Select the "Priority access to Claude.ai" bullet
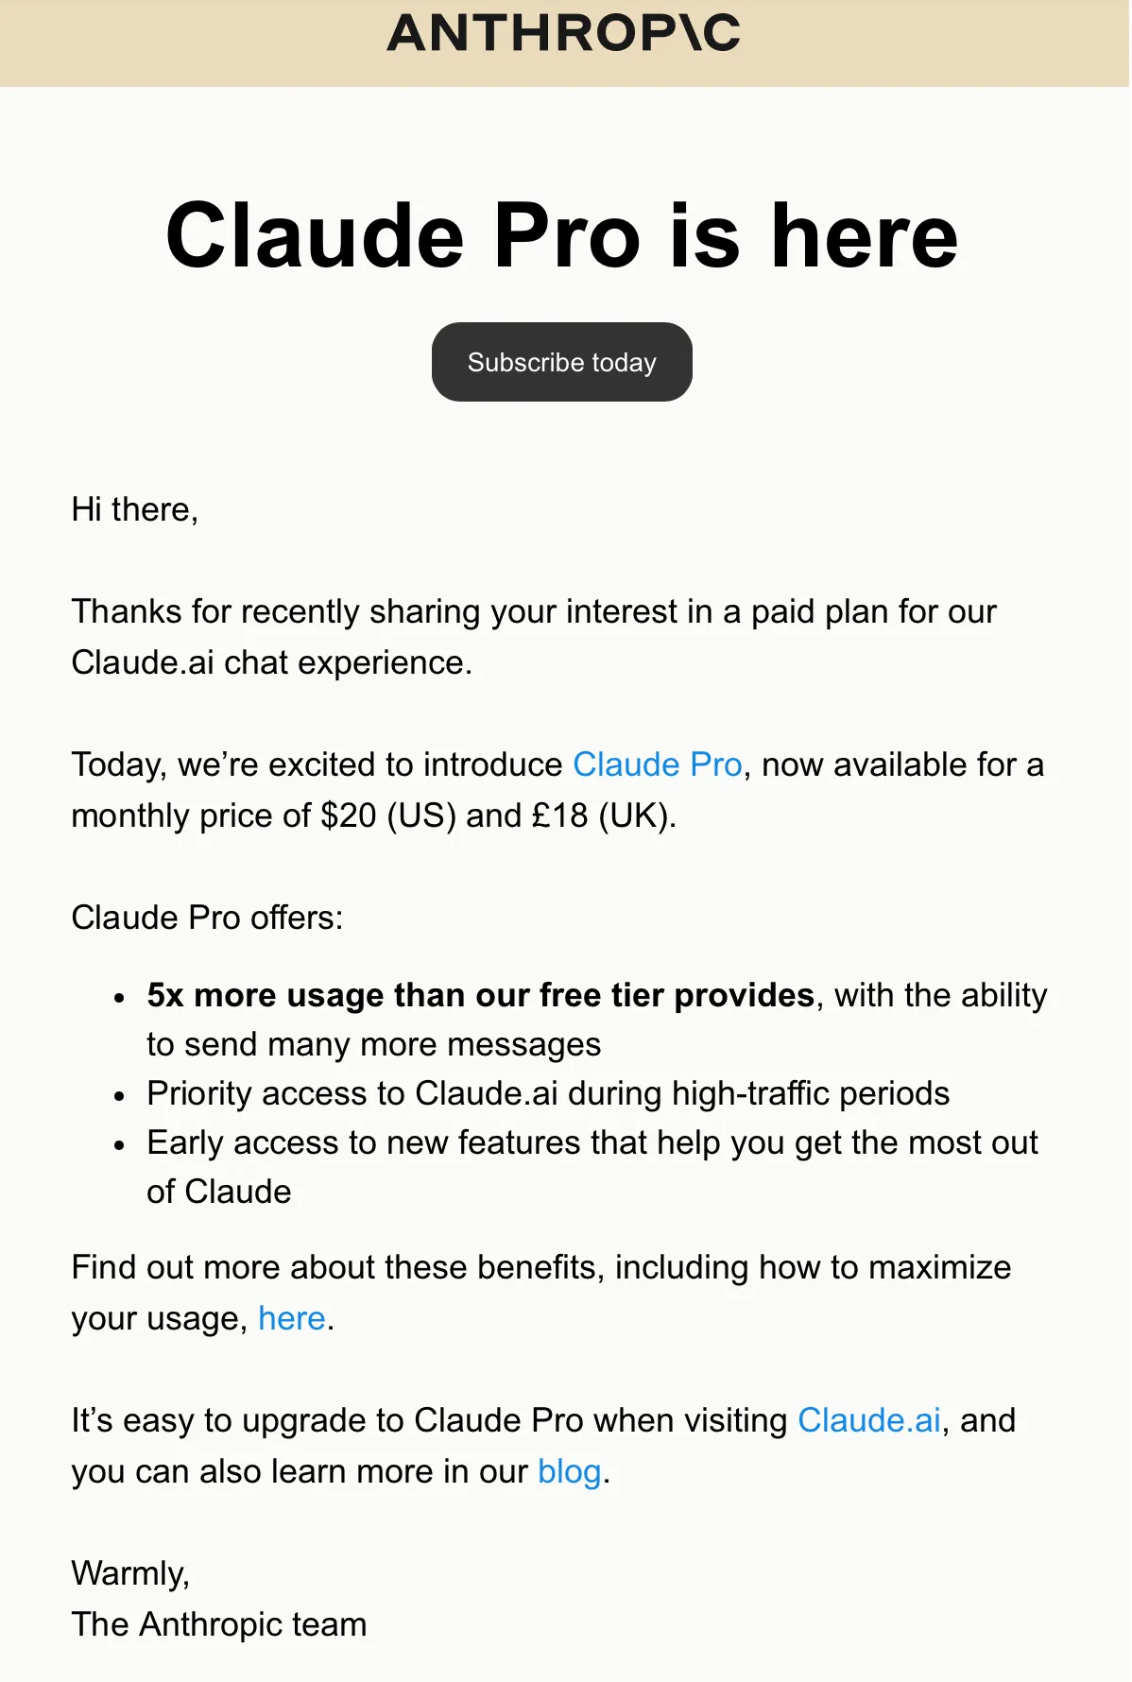This screenshot has width=1132, height=1682. coord(548,1093)
